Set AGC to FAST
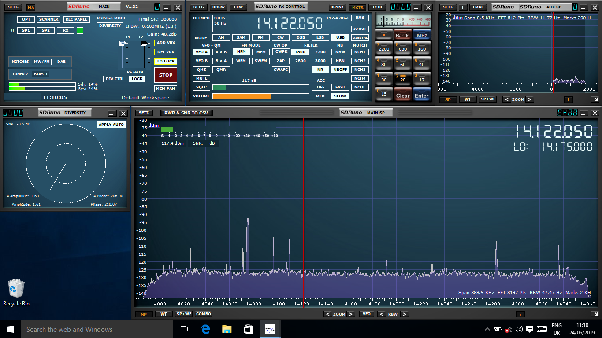Viewport: 602px width, 338px height. point(340,87)
